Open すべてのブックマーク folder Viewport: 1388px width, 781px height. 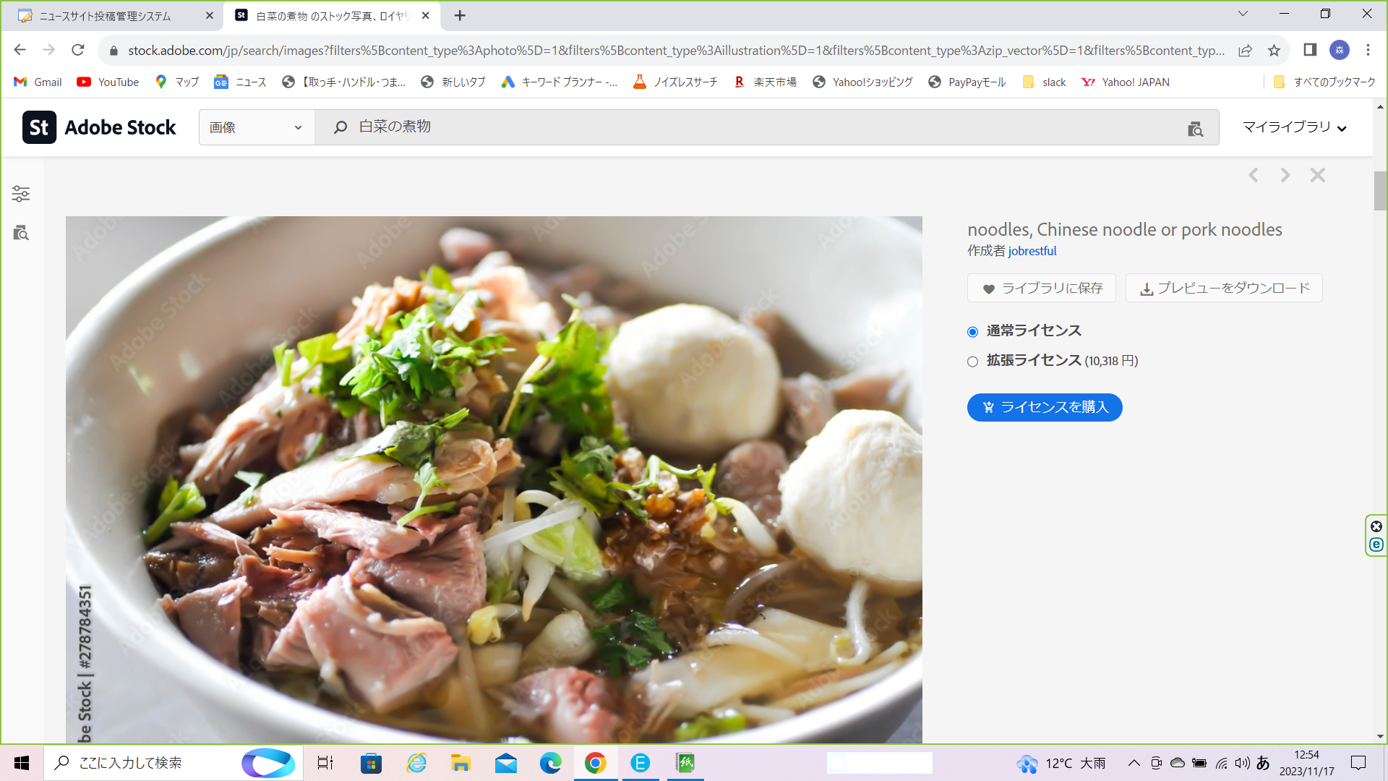point(1324,82)
